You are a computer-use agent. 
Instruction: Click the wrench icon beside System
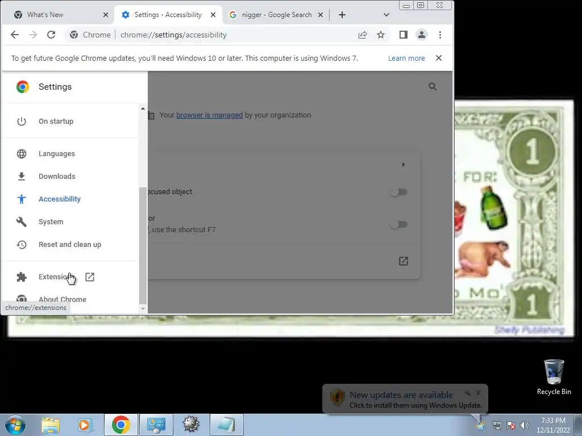pyautogui.click(x=22, y=222)
